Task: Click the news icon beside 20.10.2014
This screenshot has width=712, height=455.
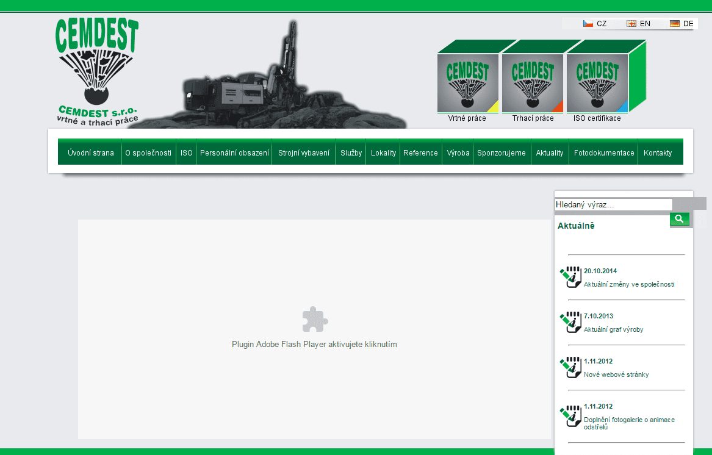Action: click(571, 277)
